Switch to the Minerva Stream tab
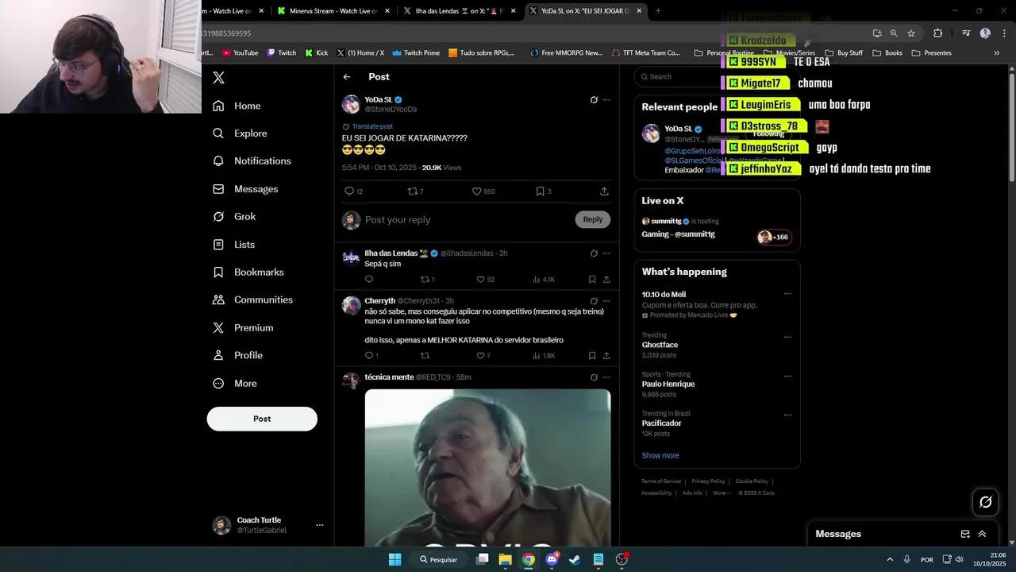Viewport: 1016px width, 572px height. click(x=333, y=11)
